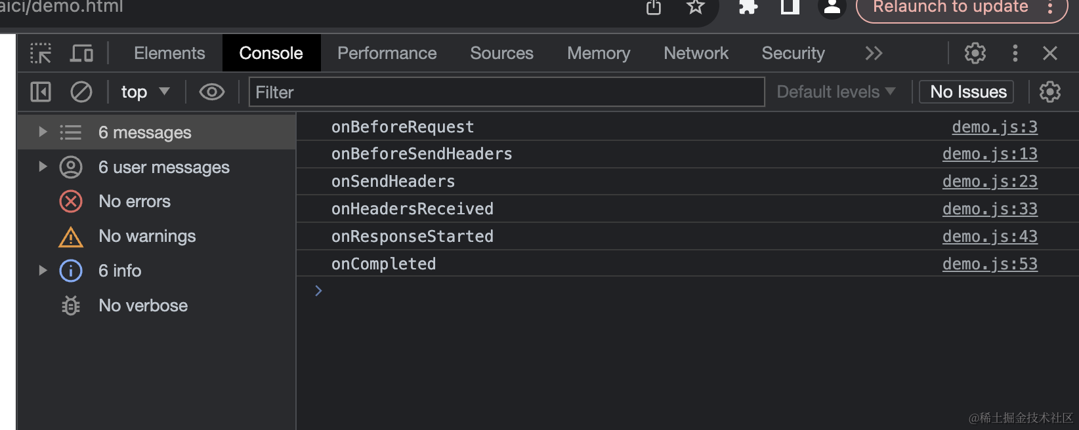Viewport: 1079px width, 430px height.
Task: Open console settings gear beside No Issues
Action: pos(1050,92)
